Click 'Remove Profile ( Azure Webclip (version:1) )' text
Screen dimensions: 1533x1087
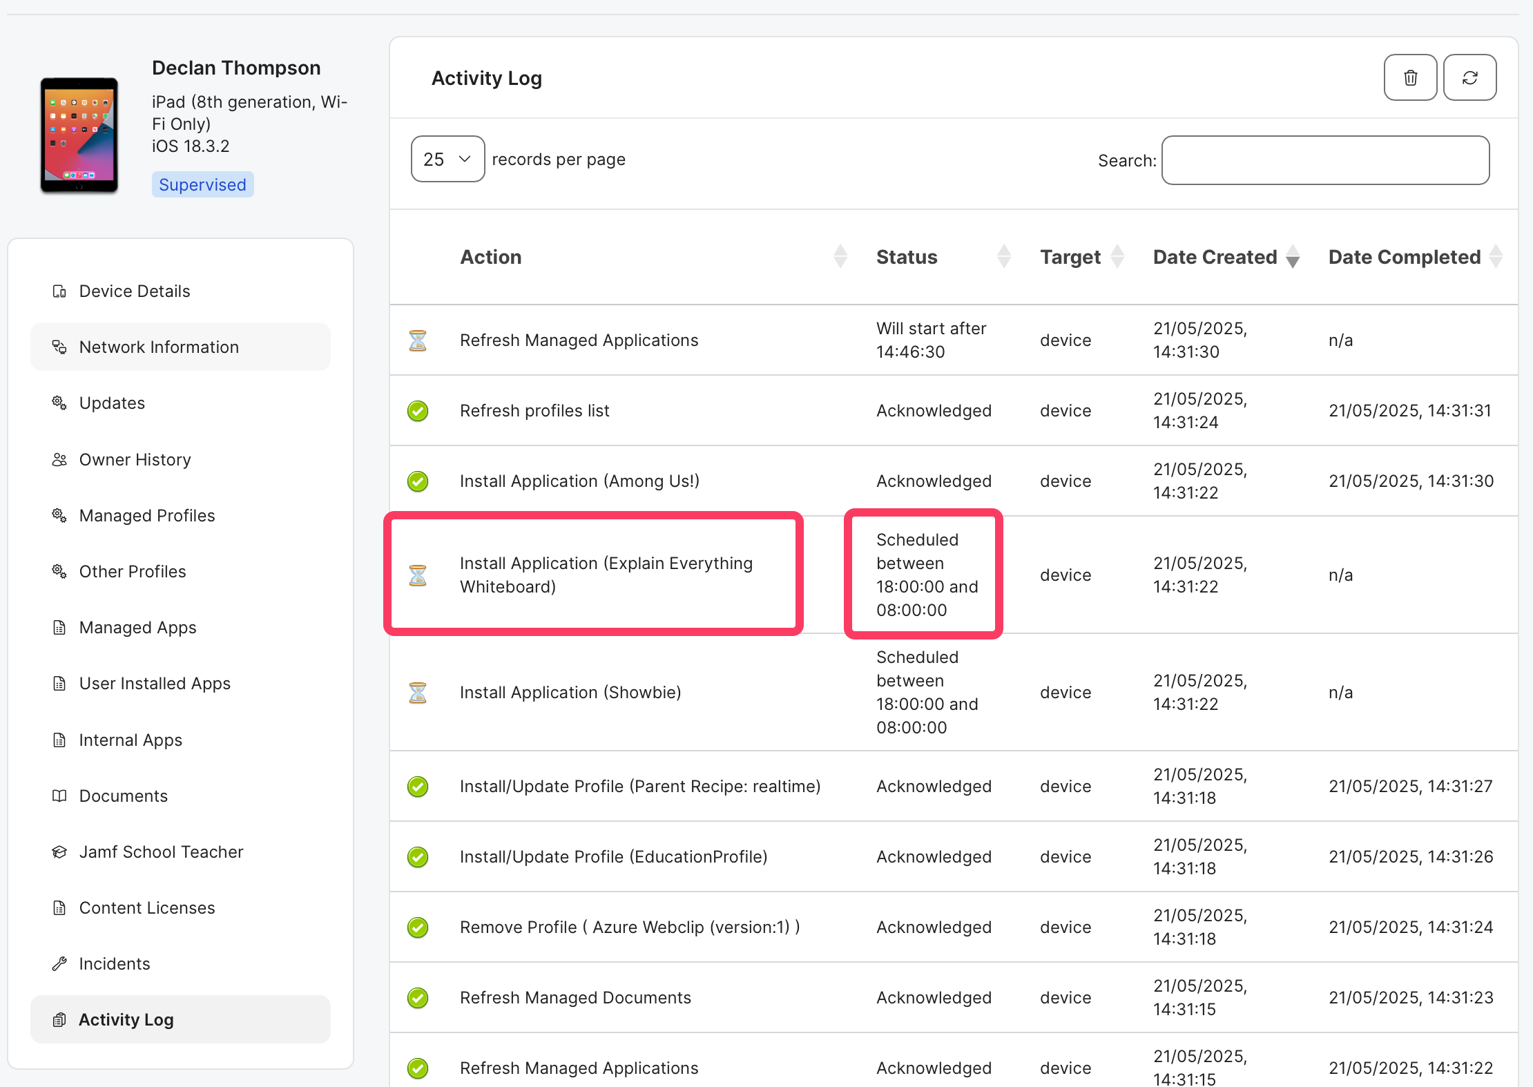coord(630,927)
